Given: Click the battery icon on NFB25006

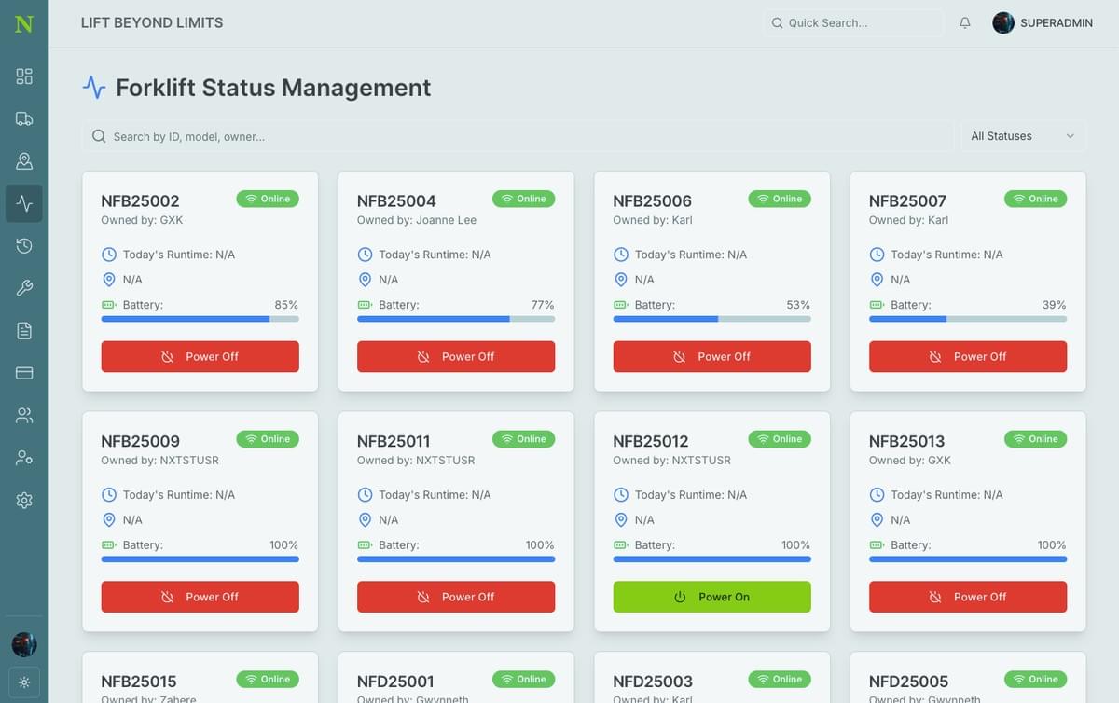Looking at the screenshot, I should click(x=620, y=305).
